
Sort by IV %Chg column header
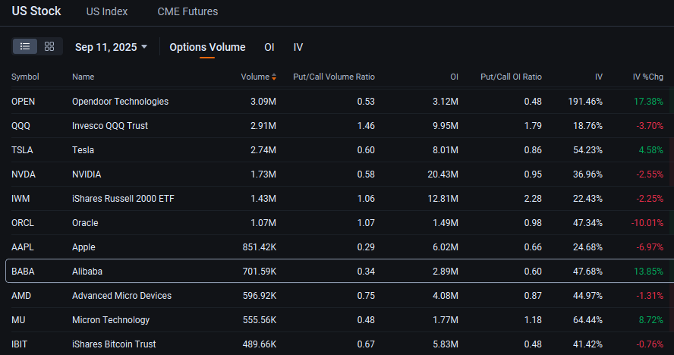[x=647, y=77]
